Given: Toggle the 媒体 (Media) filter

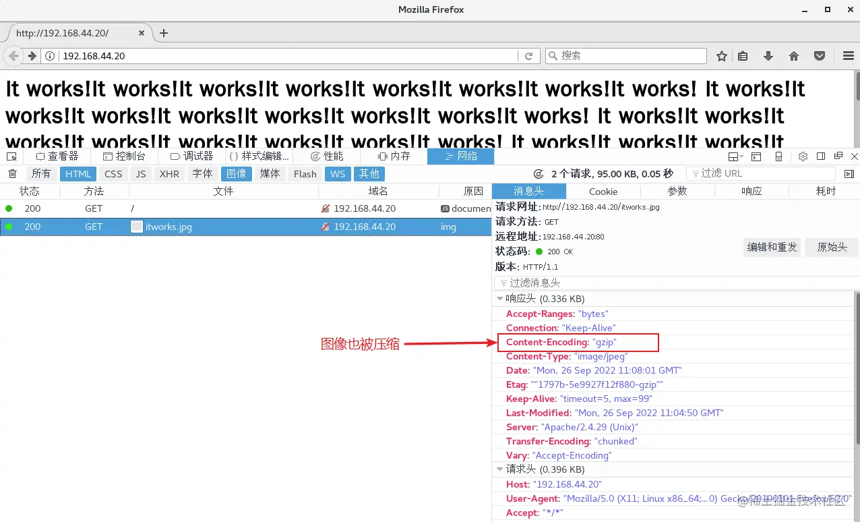Looking at the screenshot, I should click(270, 173).
